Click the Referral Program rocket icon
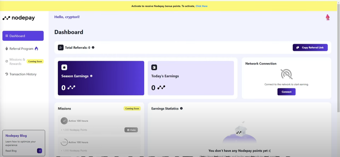The height and width of the screenshot is (157, 340). click(x=7, y=49)
